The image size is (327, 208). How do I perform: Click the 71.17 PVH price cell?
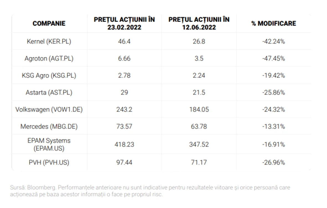click(199, 163)
